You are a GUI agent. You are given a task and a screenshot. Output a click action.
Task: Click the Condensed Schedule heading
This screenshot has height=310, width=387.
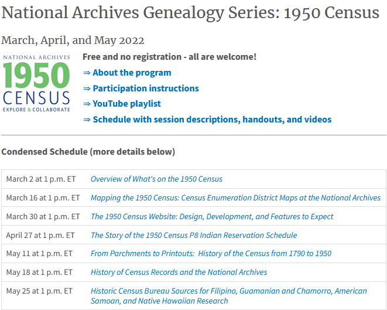[88, 152]
